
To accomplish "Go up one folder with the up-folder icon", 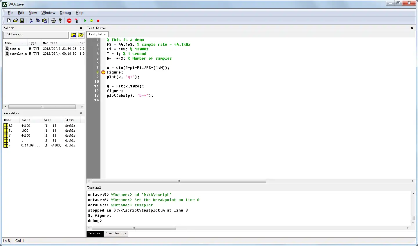I will 73,35.
